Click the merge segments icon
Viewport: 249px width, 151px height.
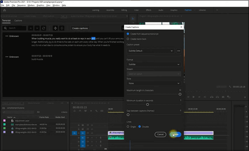click(62, 28)
